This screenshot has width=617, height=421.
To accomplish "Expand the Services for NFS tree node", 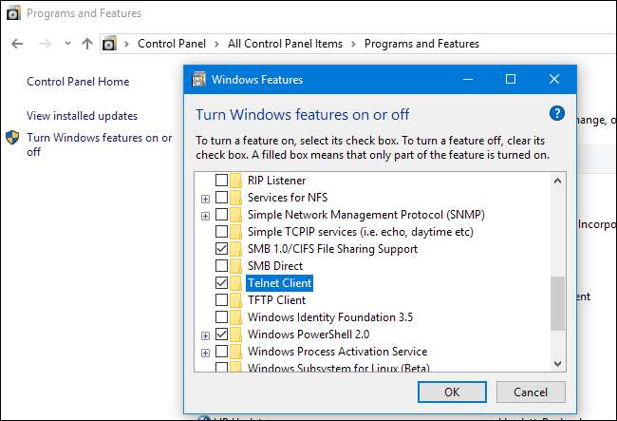I will (x=205, y=199).
